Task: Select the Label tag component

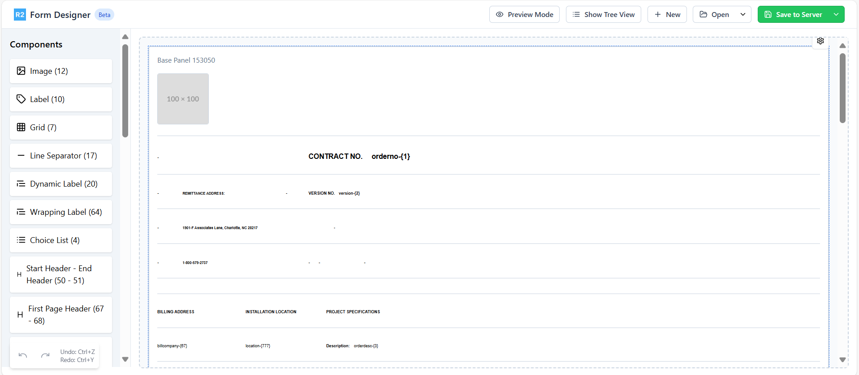Action: (61, 99)
